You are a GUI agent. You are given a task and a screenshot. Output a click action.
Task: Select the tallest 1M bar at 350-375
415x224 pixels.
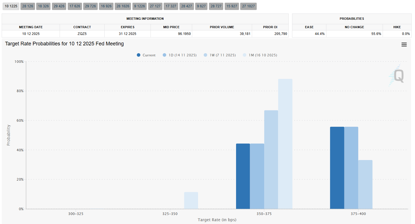[285, 144]
